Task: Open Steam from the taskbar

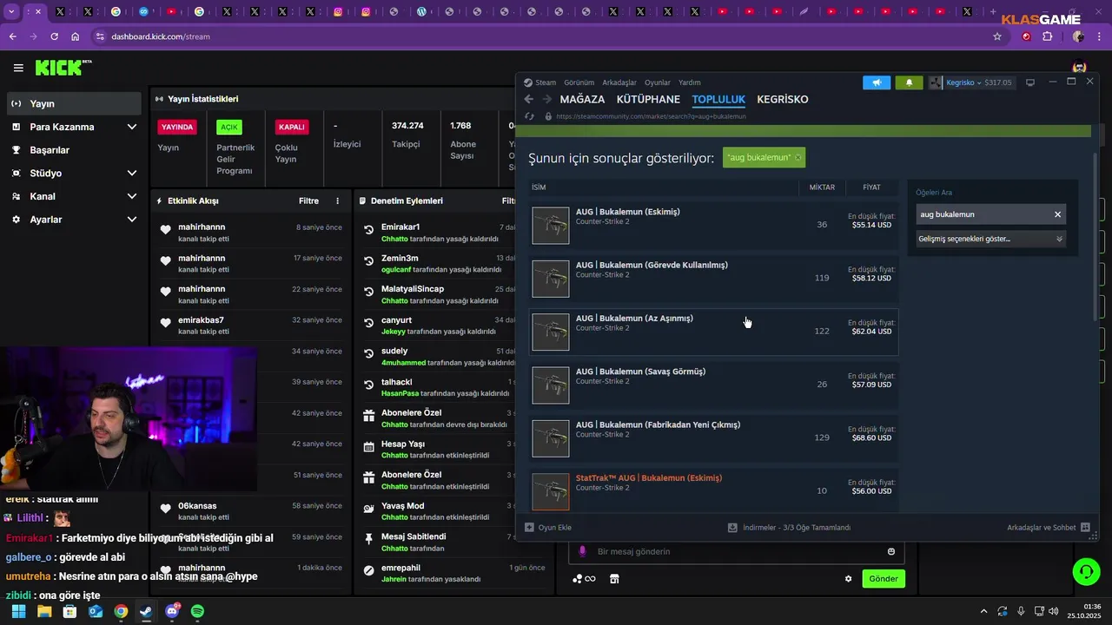Action: [146, 611]
